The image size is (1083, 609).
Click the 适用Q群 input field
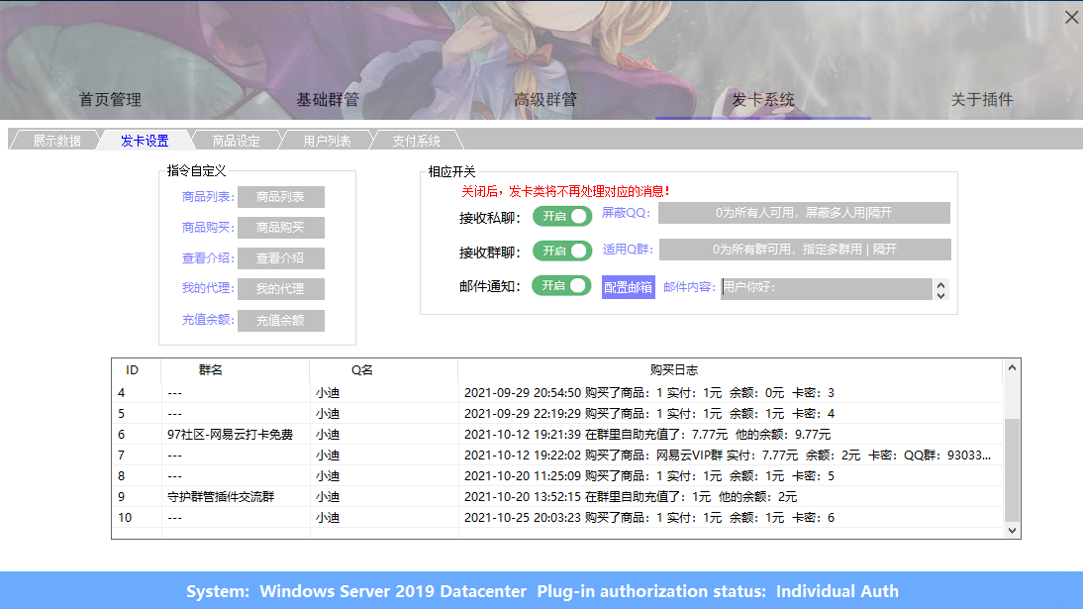(805, 250)
